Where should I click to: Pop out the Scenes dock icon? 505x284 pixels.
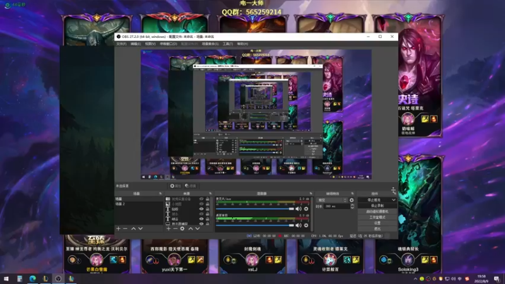[x=160, y=194]
